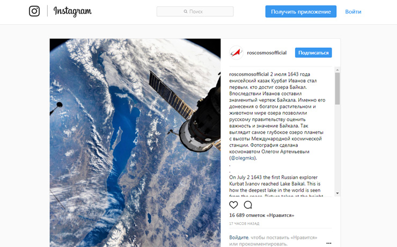
Task: Click the caption scrollbar thumb
Action: tap(337, 89)
